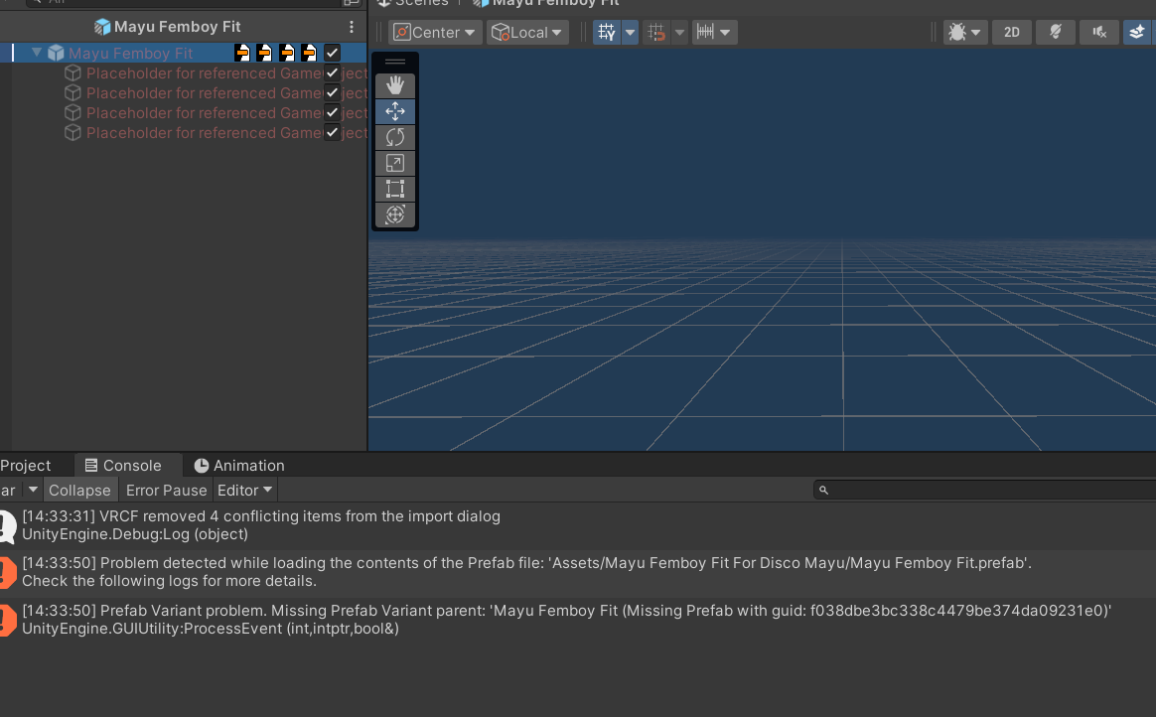Select the combined Transform tool
Viewport: 1156px width, 717px height.
[395, 215]
